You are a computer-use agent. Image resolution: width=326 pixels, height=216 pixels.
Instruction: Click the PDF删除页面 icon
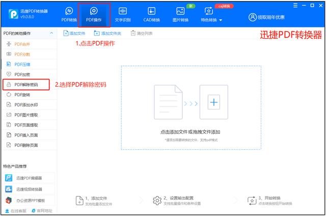point(9,145)
